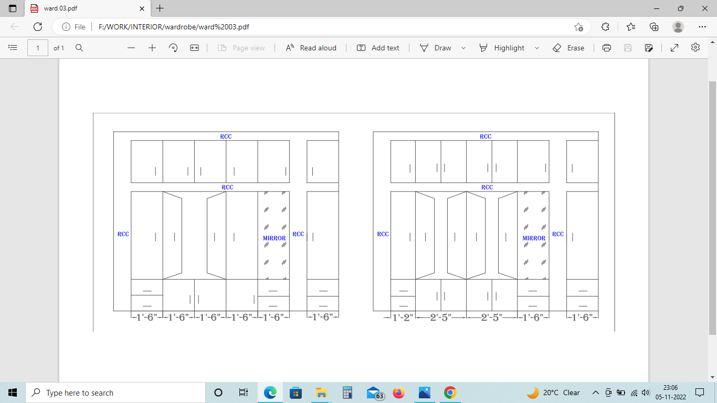Open browser Settings and more menu

click(x=702, y=27)
